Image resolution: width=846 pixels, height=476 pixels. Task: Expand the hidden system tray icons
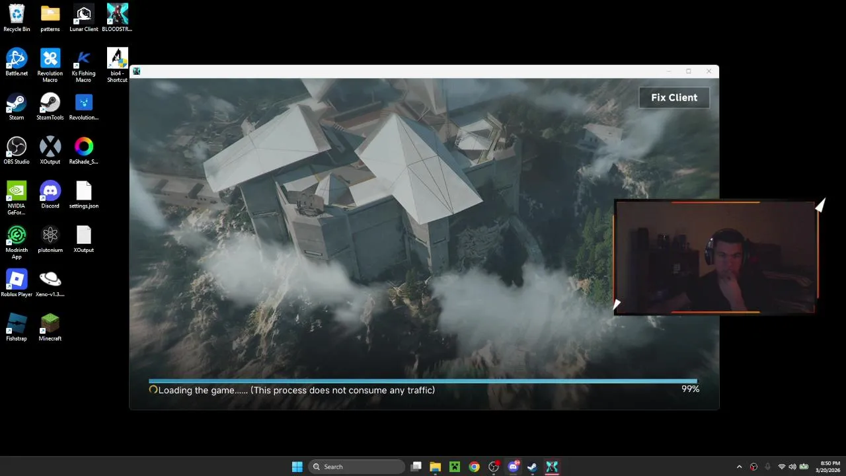pos(739,467)
